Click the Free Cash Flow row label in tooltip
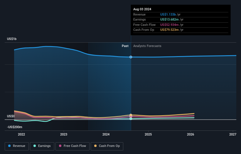 [144, 25]
